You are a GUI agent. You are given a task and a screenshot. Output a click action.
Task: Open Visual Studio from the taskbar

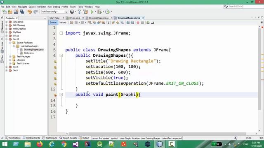[x=75, y=144]
